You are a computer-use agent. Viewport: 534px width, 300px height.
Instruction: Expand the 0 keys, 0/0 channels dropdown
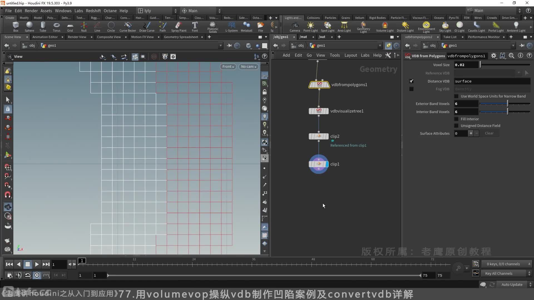click(x=506, y=264)
